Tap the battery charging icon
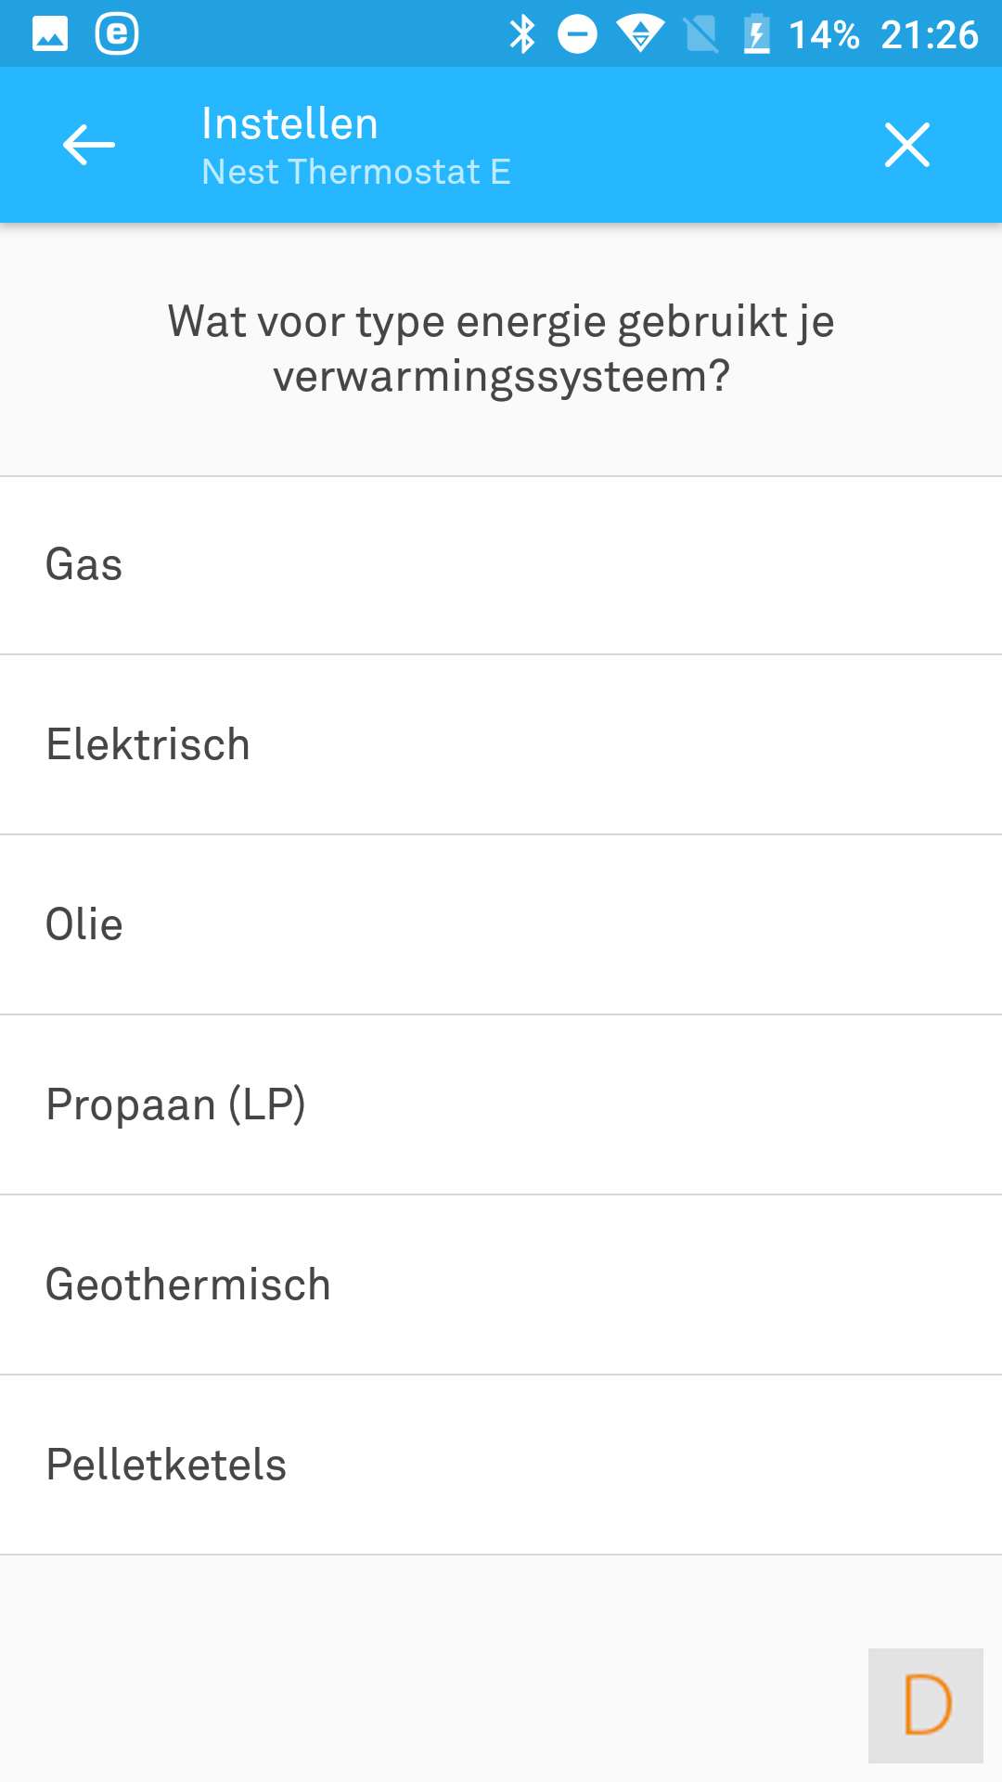The image size is (1002, 1782). tap(757, 34)
